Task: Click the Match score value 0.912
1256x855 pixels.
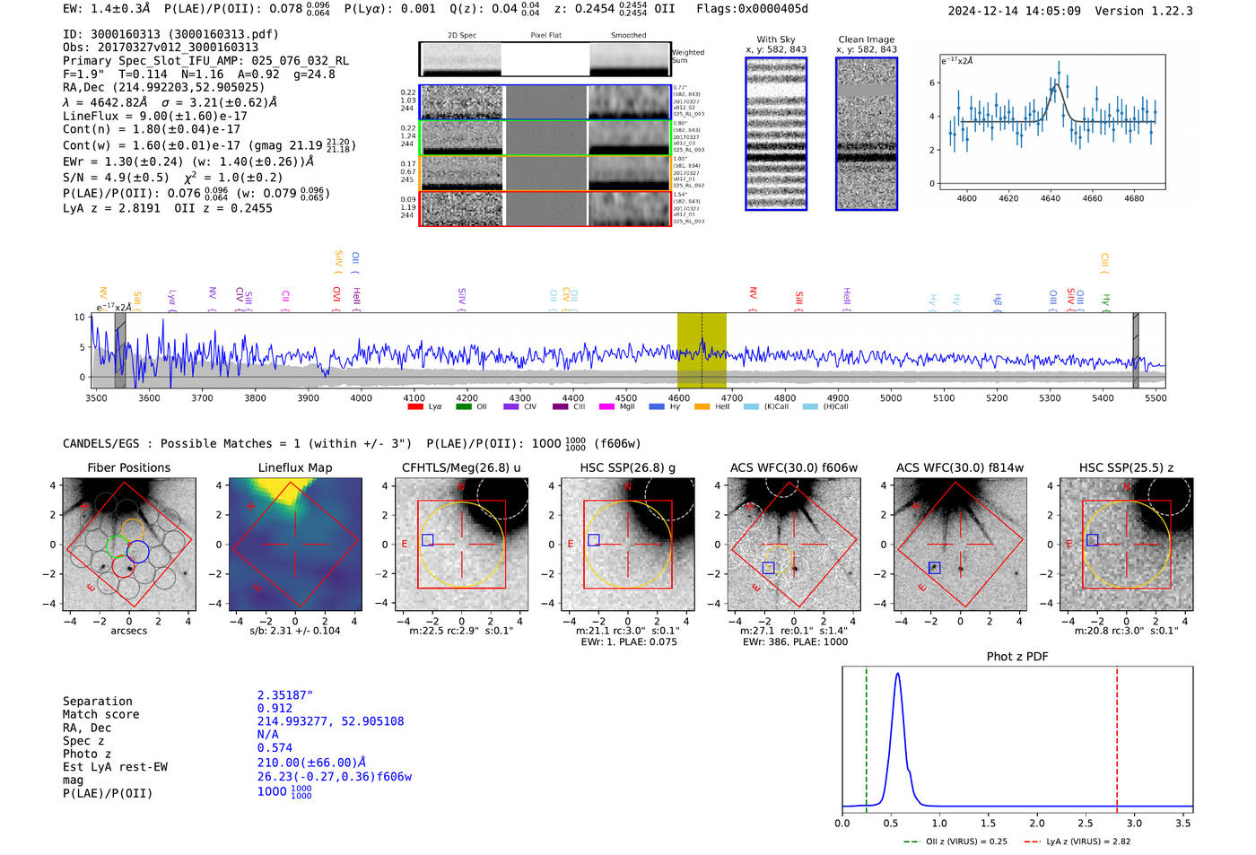Action: tap(275, 709)
